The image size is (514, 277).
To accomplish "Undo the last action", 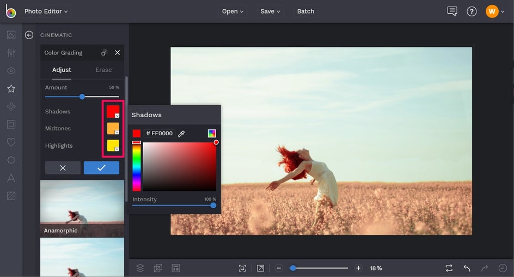I will point(467,268).
